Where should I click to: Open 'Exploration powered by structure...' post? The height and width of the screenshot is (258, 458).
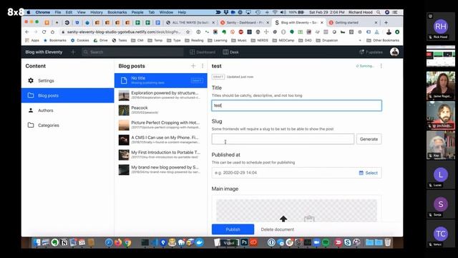(160, 95)
